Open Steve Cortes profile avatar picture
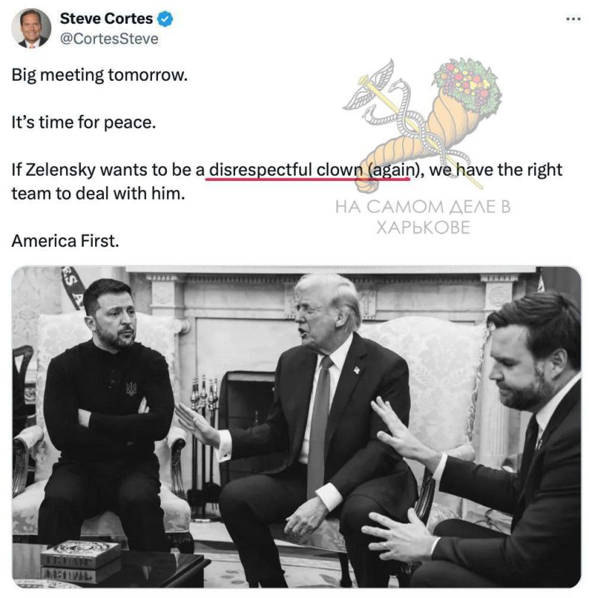 (x=31, y=28)
